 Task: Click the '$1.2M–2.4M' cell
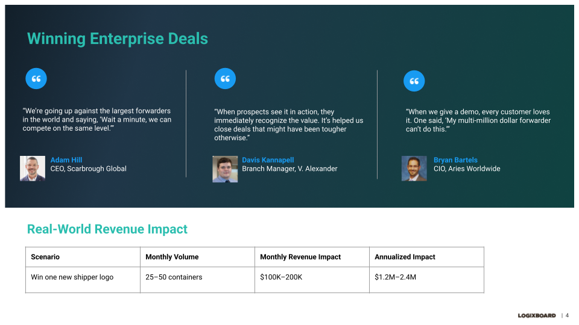(426, 280)
